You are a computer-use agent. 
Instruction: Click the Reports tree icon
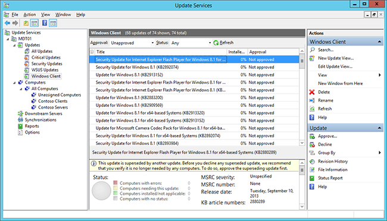pos(20,126)
